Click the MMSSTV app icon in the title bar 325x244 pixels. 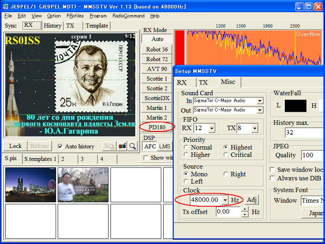click(5, 6)
